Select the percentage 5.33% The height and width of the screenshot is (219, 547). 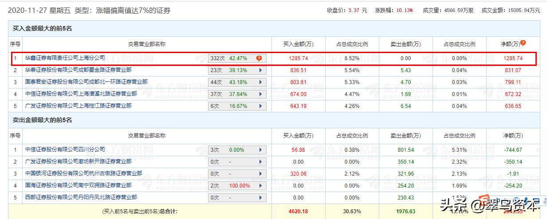coord(352,82)
